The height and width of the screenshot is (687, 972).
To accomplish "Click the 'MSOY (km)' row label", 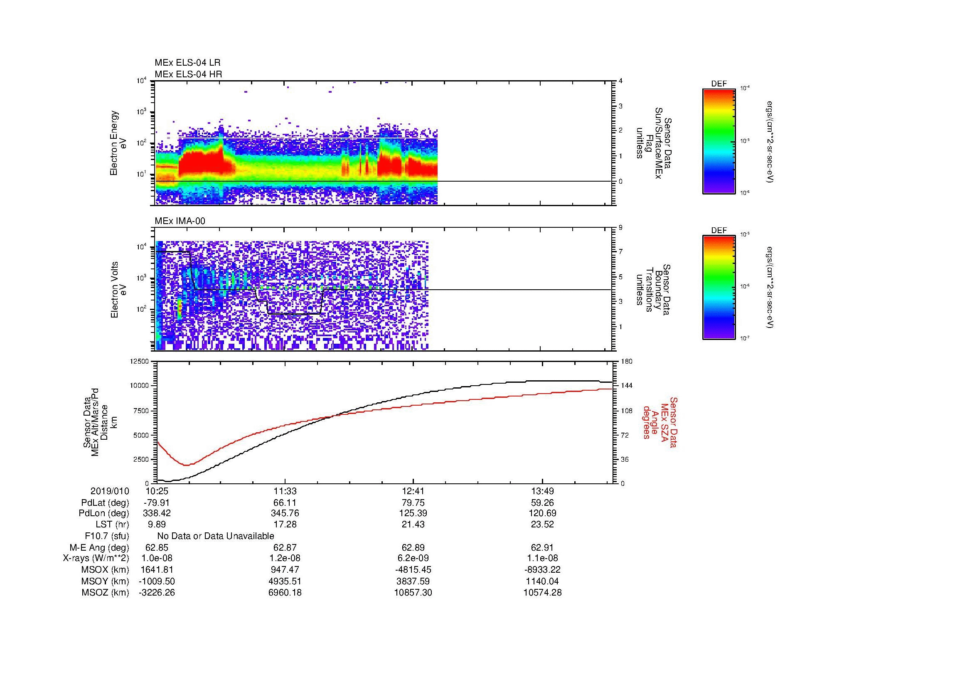I will pos(105,581).
